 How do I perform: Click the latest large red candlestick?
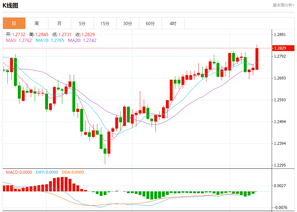257,59
